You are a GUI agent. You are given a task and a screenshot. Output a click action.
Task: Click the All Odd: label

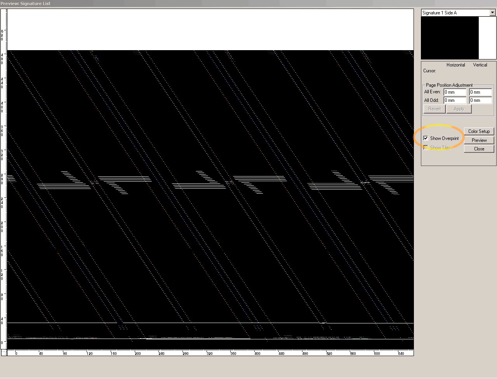431,100
